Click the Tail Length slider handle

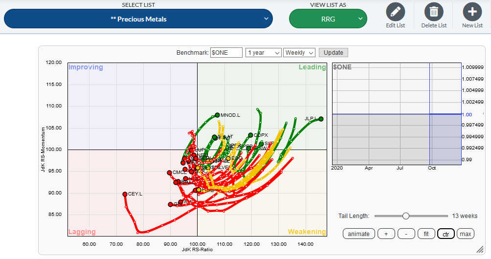(x=406, y=216)
